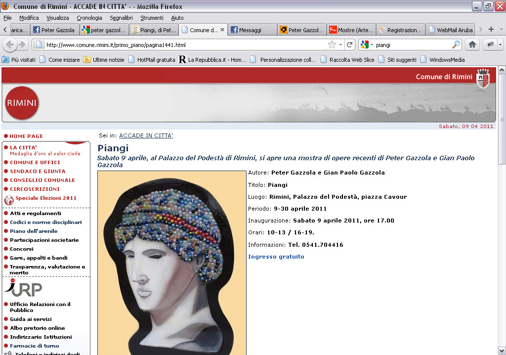The width and height of the screenshot is (506, 355).
Task: Open Concorsi link
Action: [22, 249]
